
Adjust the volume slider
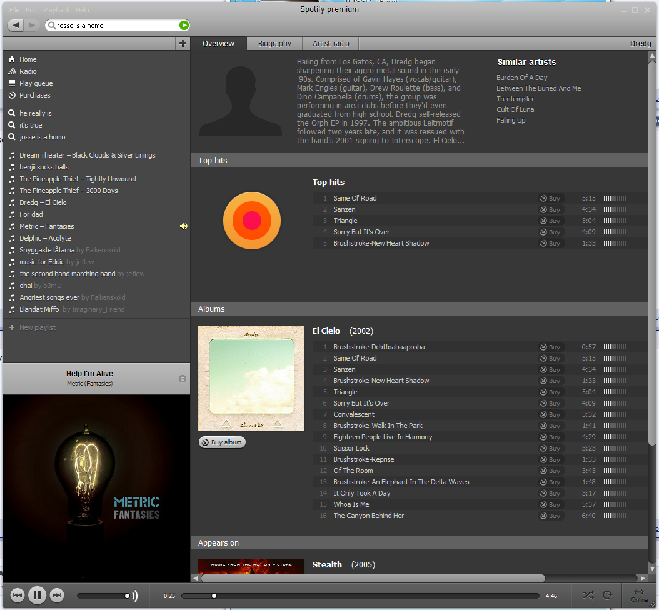(x=103, y=595)
